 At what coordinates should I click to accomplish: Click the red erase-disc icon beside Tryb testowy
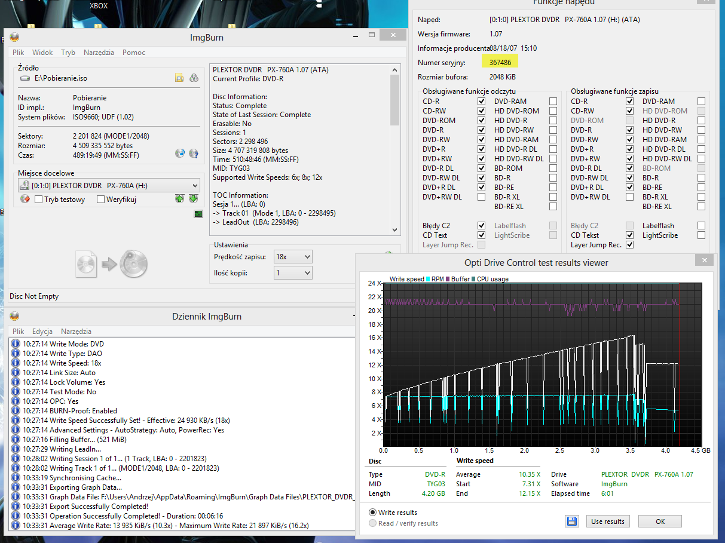point(25,199)
